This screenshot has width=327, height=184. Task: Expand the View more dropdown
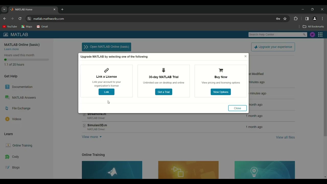92,137
